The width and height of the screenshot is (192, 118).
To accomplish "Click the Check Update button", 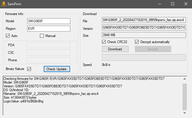I will 57,69.
